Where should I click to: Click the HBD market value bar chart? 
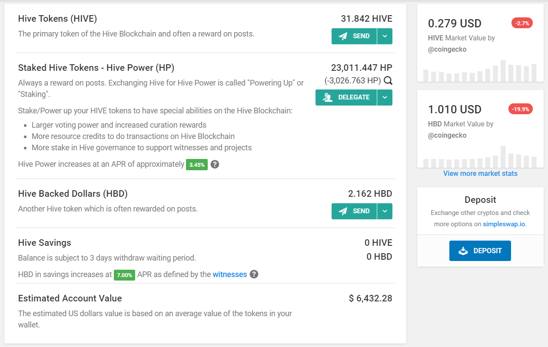[x=480, y=157]
